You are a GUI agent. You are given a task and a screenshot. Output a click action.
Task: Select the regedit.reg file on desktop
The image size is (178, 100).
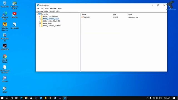pos(14,26)
